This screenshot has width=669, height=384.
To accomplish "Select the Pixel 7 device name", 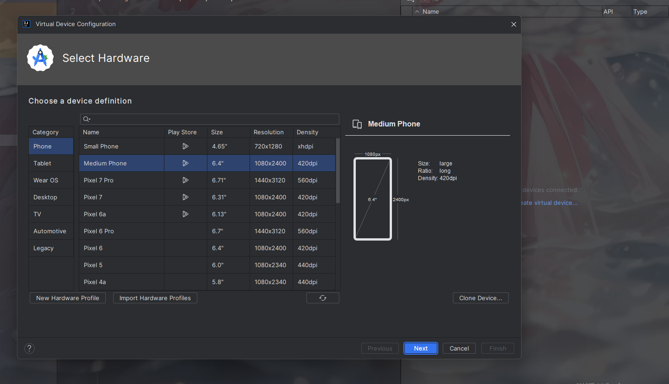I will point(93,197).
